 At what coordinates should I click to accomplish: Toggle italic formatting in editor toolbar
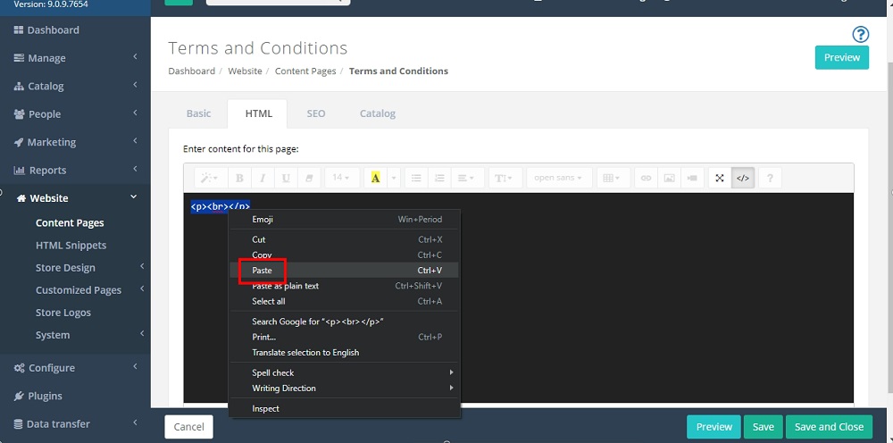point(263,178)
